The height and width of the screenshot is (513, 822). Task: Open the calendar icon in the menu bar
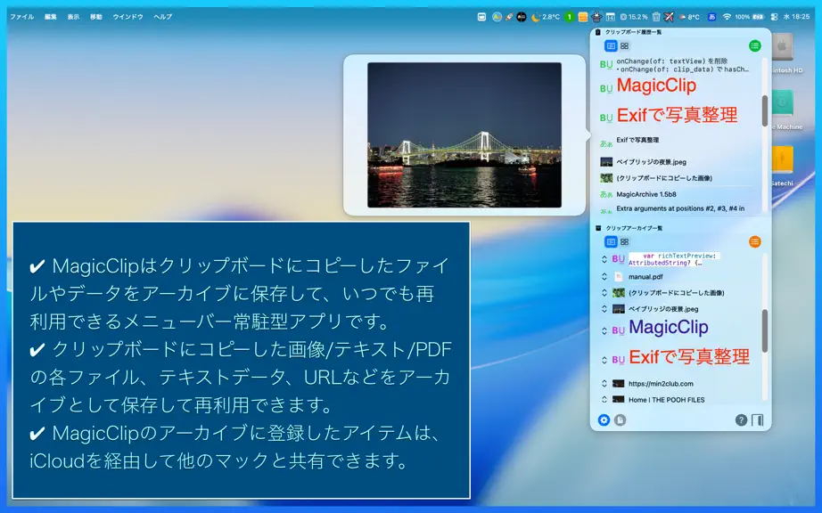(x=610, y=17)
